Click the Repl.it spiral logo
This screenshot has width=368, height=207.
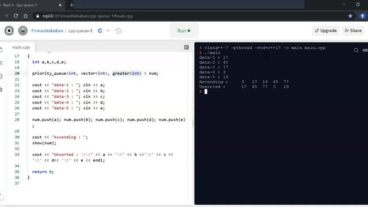(9, 30)
